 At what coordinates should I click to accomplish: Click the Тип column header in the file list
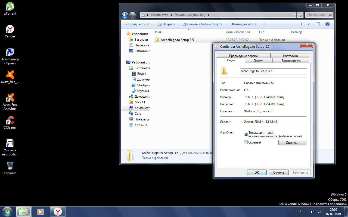(273, 32)
